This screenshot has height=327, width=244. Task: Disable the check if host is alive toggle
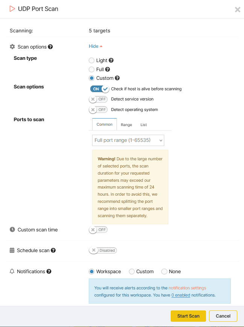point(99,89)
